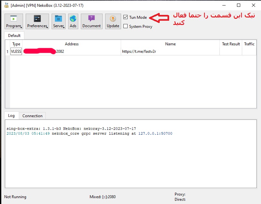The image size is (261, 204).
Task: Open the Default profile tab
Action: click(x=14, y=35)
